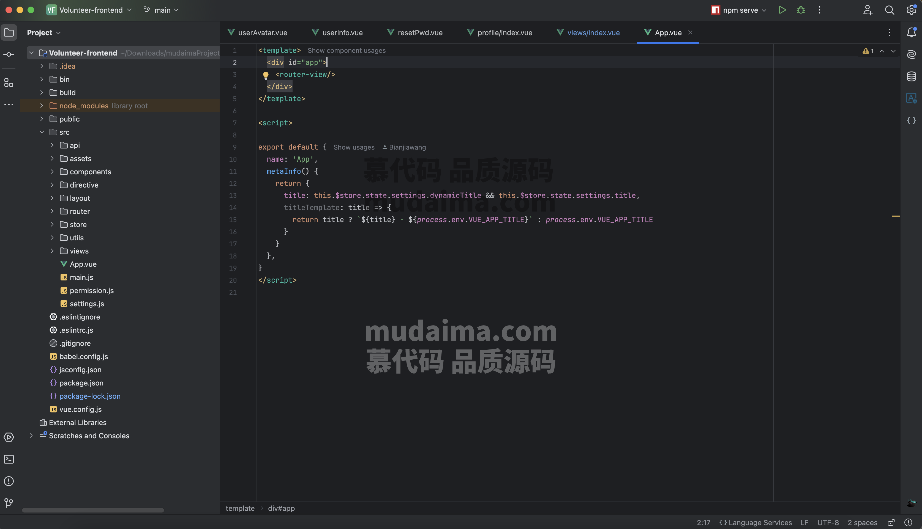Change LF line separator
This screenshot has height=529, width=922.
(x=804, y=522)
